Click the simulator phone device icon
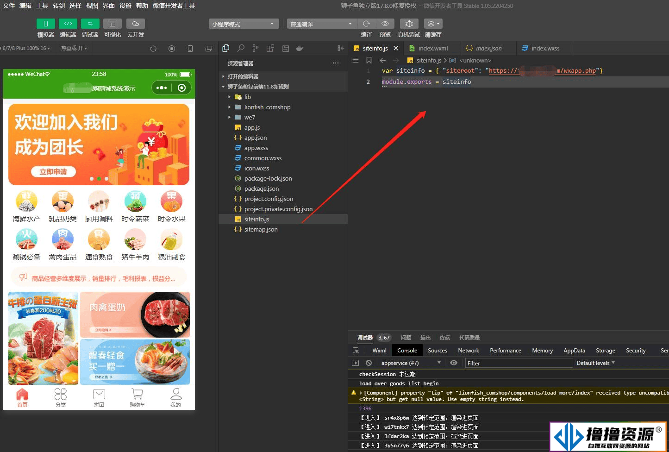The image size is (669, 452). tap(190, 49)
